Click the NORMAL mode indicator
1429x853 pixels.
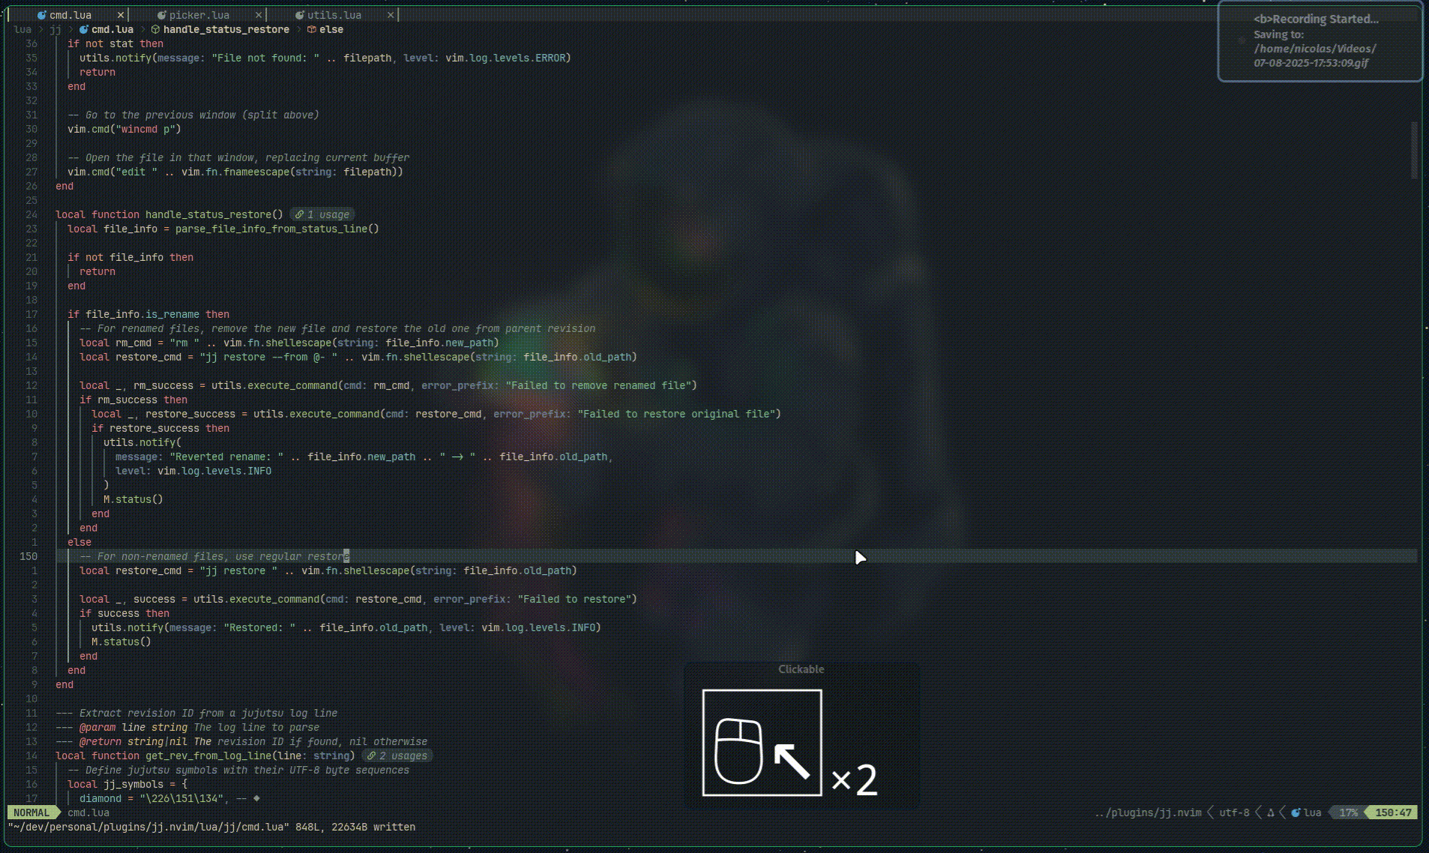point(31,813)
